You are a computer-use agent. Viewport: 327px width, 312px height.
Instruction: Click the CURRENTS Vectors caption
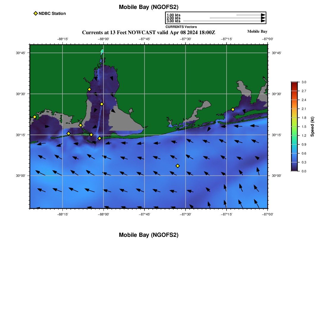(x=181, y=27)
